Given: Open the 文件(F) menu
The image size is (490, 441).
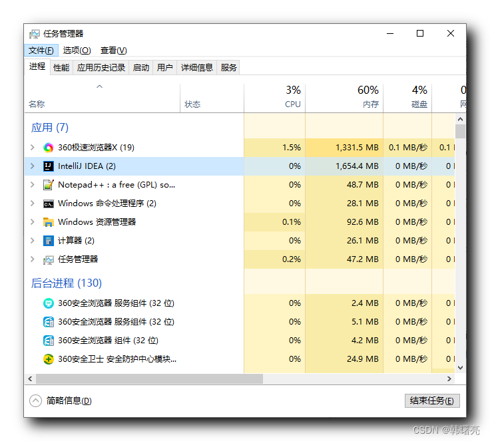Looking at the screenshot, I should click(41, 51).
